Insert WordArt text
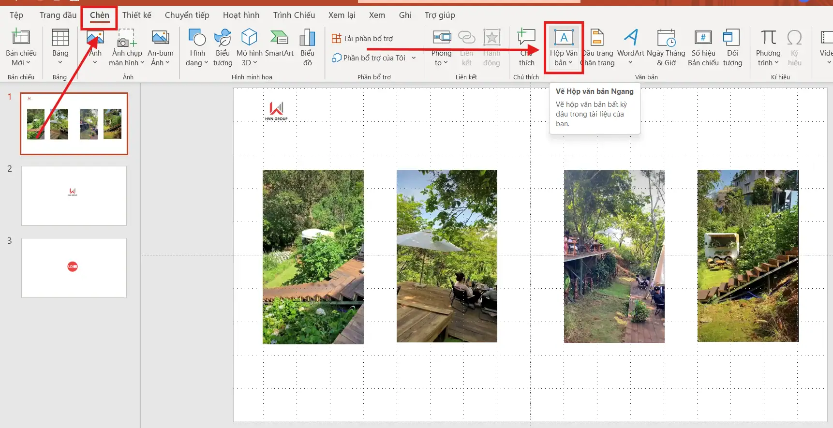Image resolution: width=833 pixels, height=428 pixels. click(x=631, y=47)
